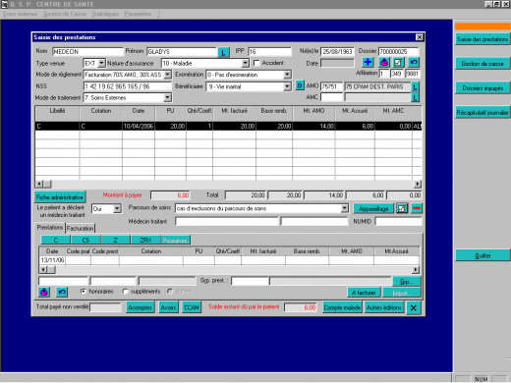Click the Appareillage button
Image resolution: width=511 pixels, height=383 pixels.
373,208
